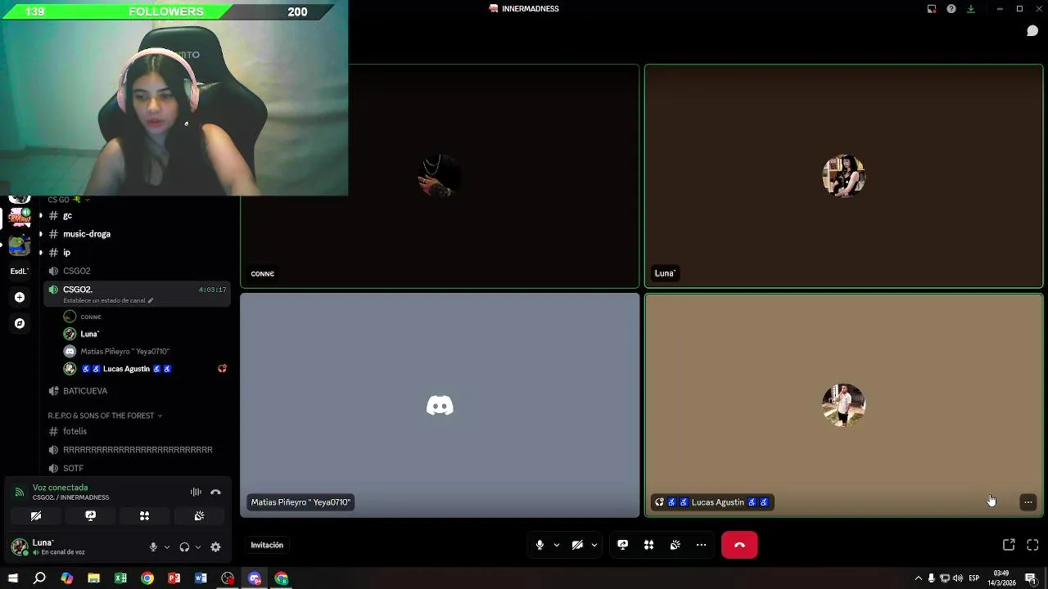Toggle noise suppression waveform icon

[196, 492]
